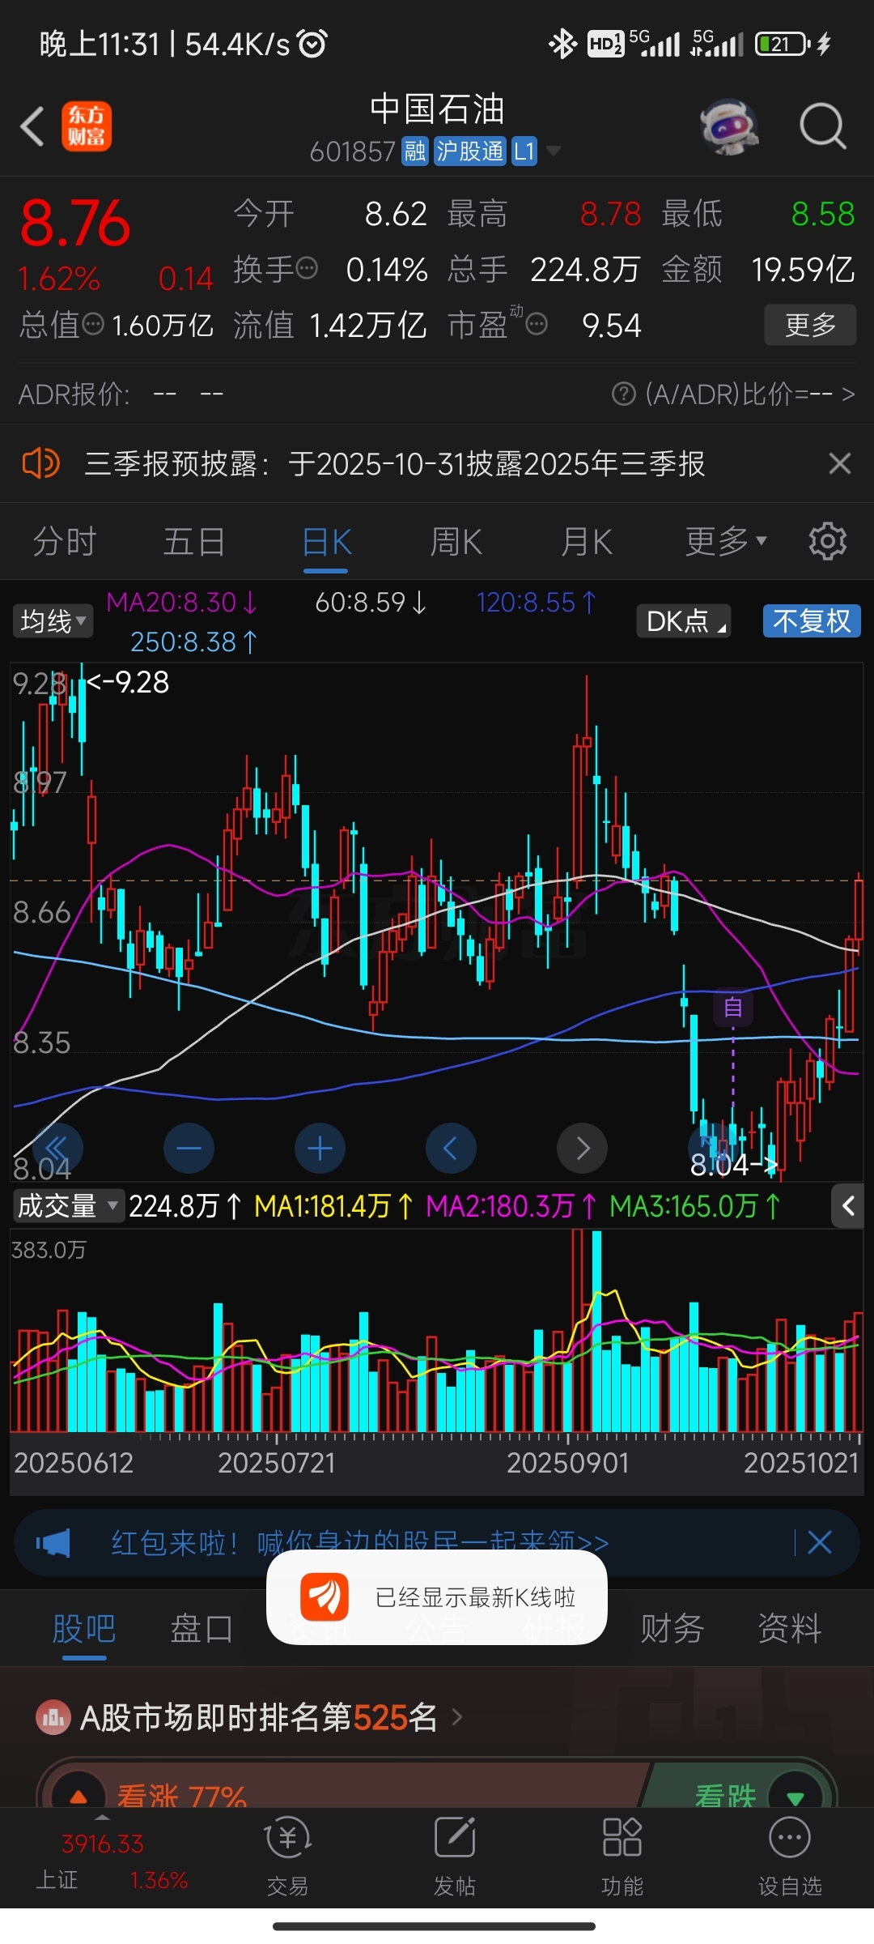Open the 东方财富 logo icon
The image size is (874, 1944).
coord(87,126)
